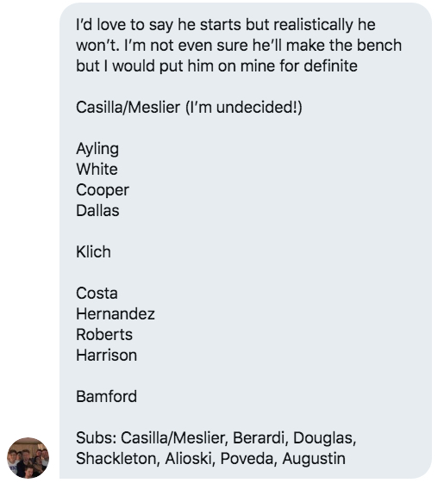Screen dimensions: 444x483
Task: Click the name Roberts in the lineup
Action: click(x=104, y=335)
